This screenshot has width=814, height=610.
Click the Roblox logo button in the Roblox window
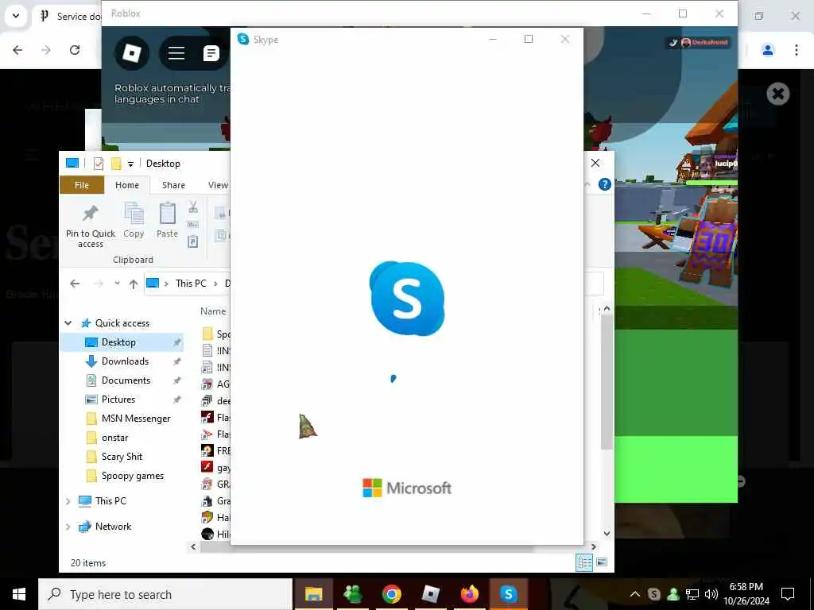(x=132, y=53)
